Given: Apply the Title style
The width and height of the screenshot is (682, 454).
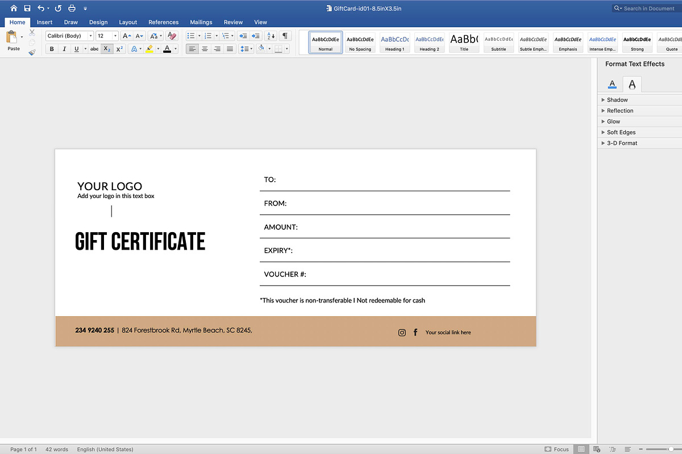Looking at the screenshot, I should pos(464,43).
